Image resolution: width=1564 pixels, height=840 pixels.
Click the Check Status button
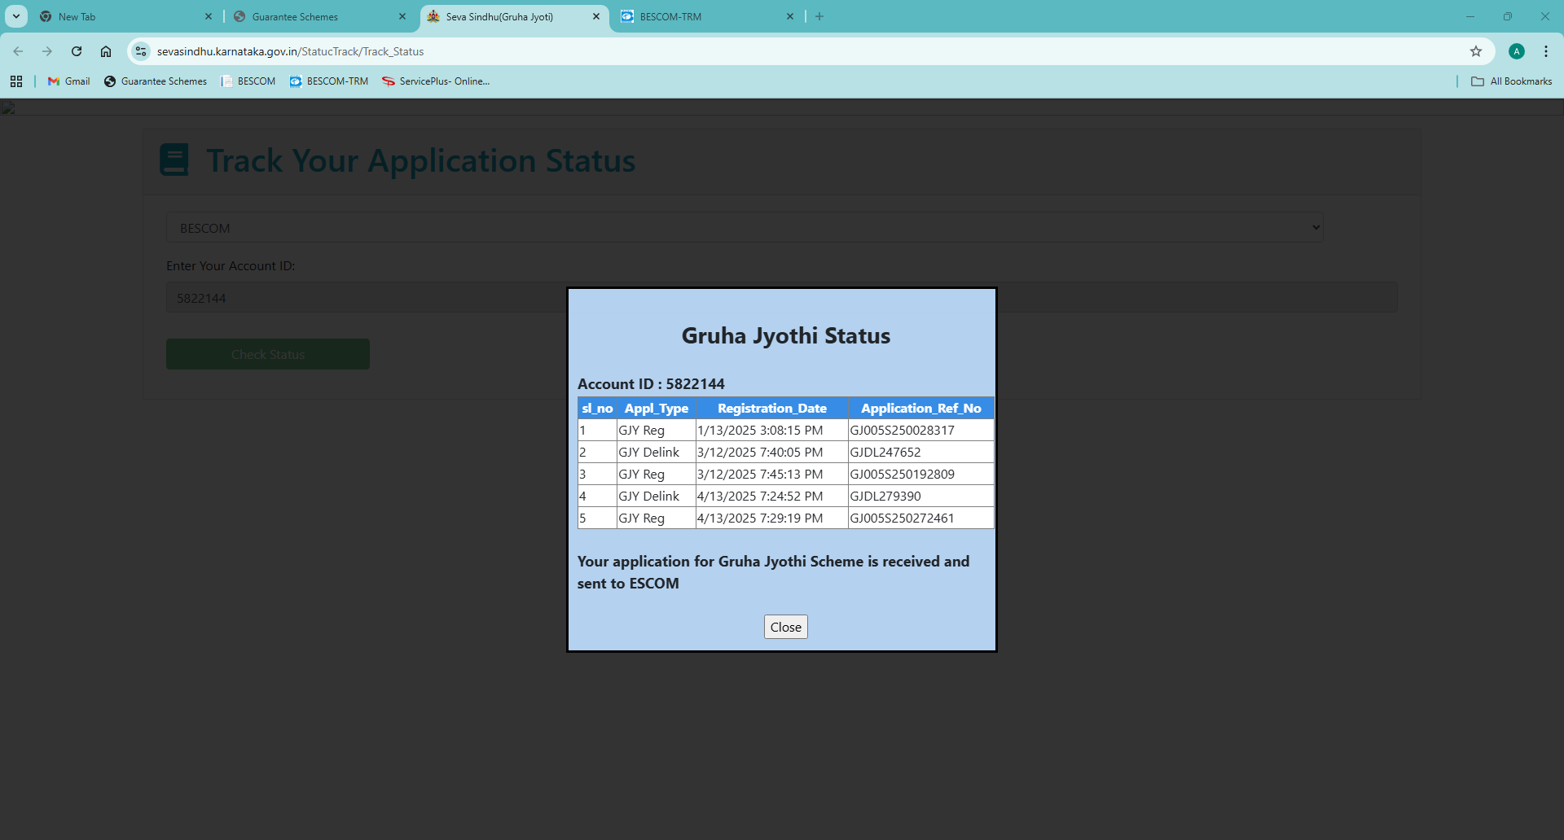pos(268,354)
